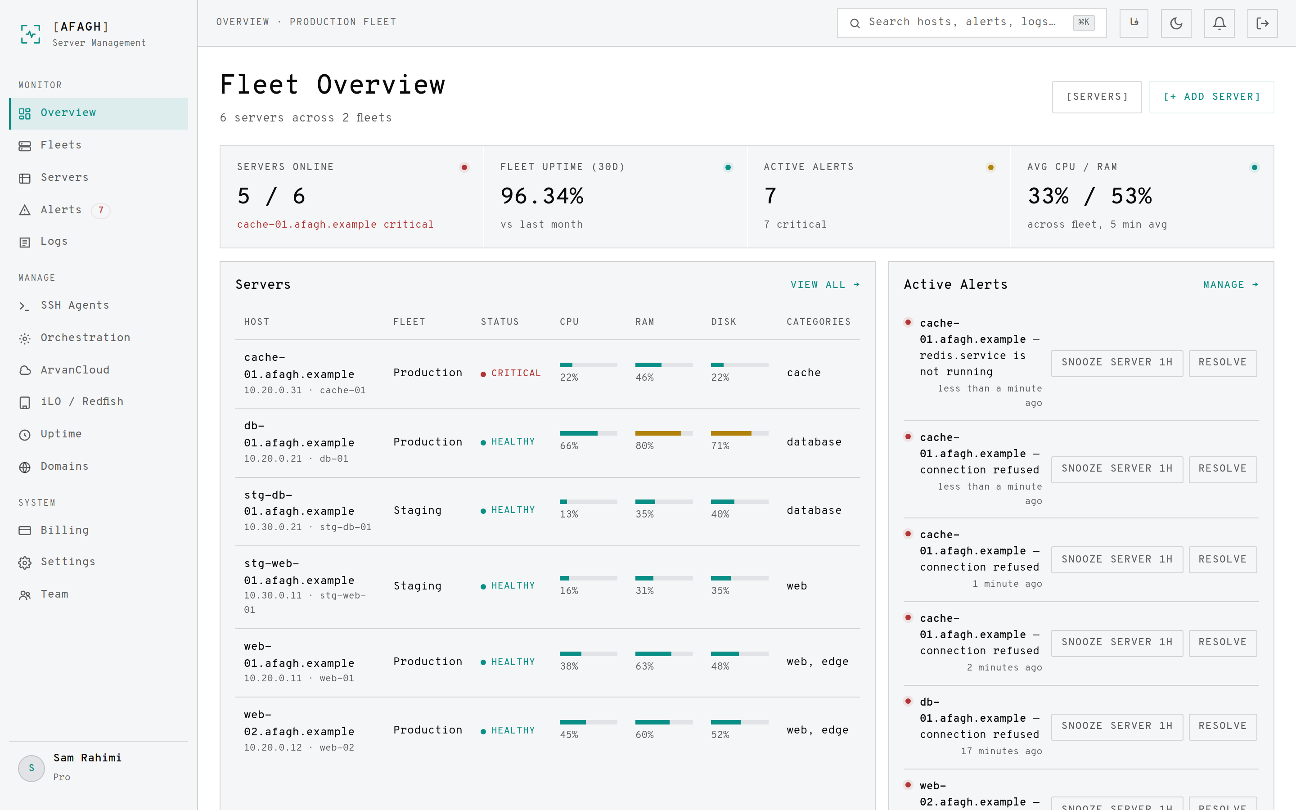This screenshot has width=1296, height=810.
Task: Open Sam Rahimi profile name
Action: [87, 758]
